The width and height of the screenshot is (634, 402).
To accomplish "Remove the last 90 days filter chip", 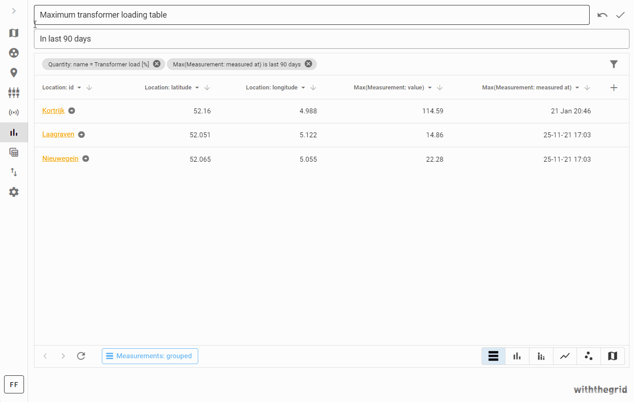I will pyautogui.click(x=308, y=64).
